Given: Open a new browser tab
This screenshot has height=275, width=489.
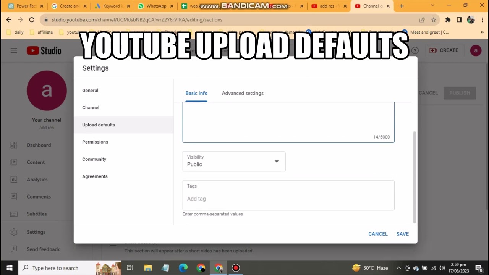Looking at the screenshot, I should [402, 6].
